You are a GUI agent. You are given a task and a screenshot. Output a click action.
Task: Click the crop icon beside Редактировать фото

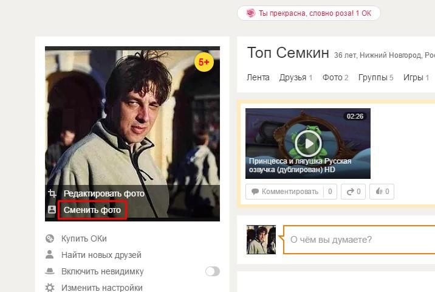(52, 193)
